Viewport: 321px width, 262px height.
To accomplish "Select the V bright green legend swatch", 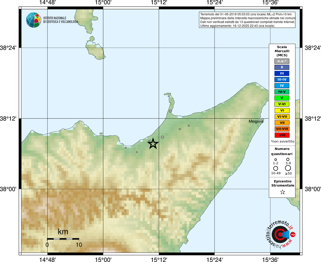I will (x=282, y=98).
